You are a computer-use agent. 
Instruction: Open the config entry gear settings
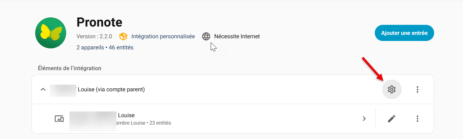click(x=392, y=89)
